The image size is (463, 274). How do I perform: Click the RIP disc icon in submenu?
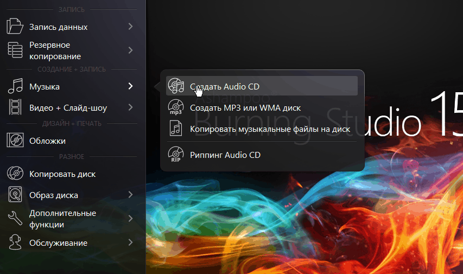click(x=176, y=155)
